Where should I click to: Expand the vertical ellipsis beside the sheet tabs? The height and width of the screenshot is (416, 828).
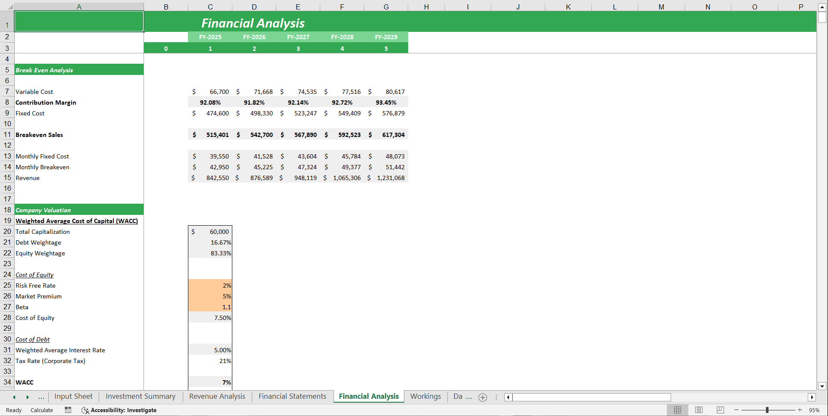(496, 397)
